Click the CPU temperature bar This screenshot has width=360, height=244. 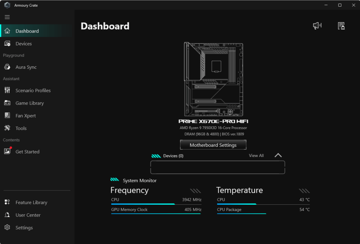[x=263, y=204]
